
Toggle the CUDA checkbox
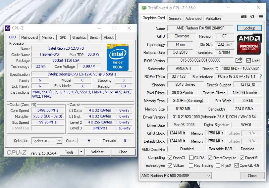point(191,158)
